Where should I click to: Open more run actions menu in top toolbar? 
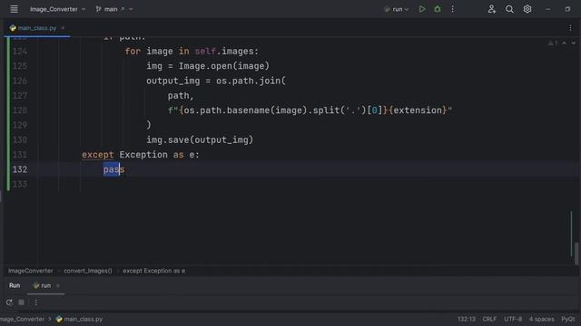(x=452, y=9)
